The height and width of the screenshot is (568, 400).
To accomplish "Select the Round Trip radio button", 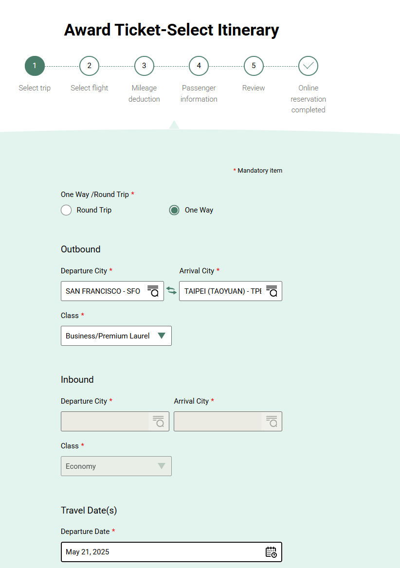I will [x=66, y=210].
